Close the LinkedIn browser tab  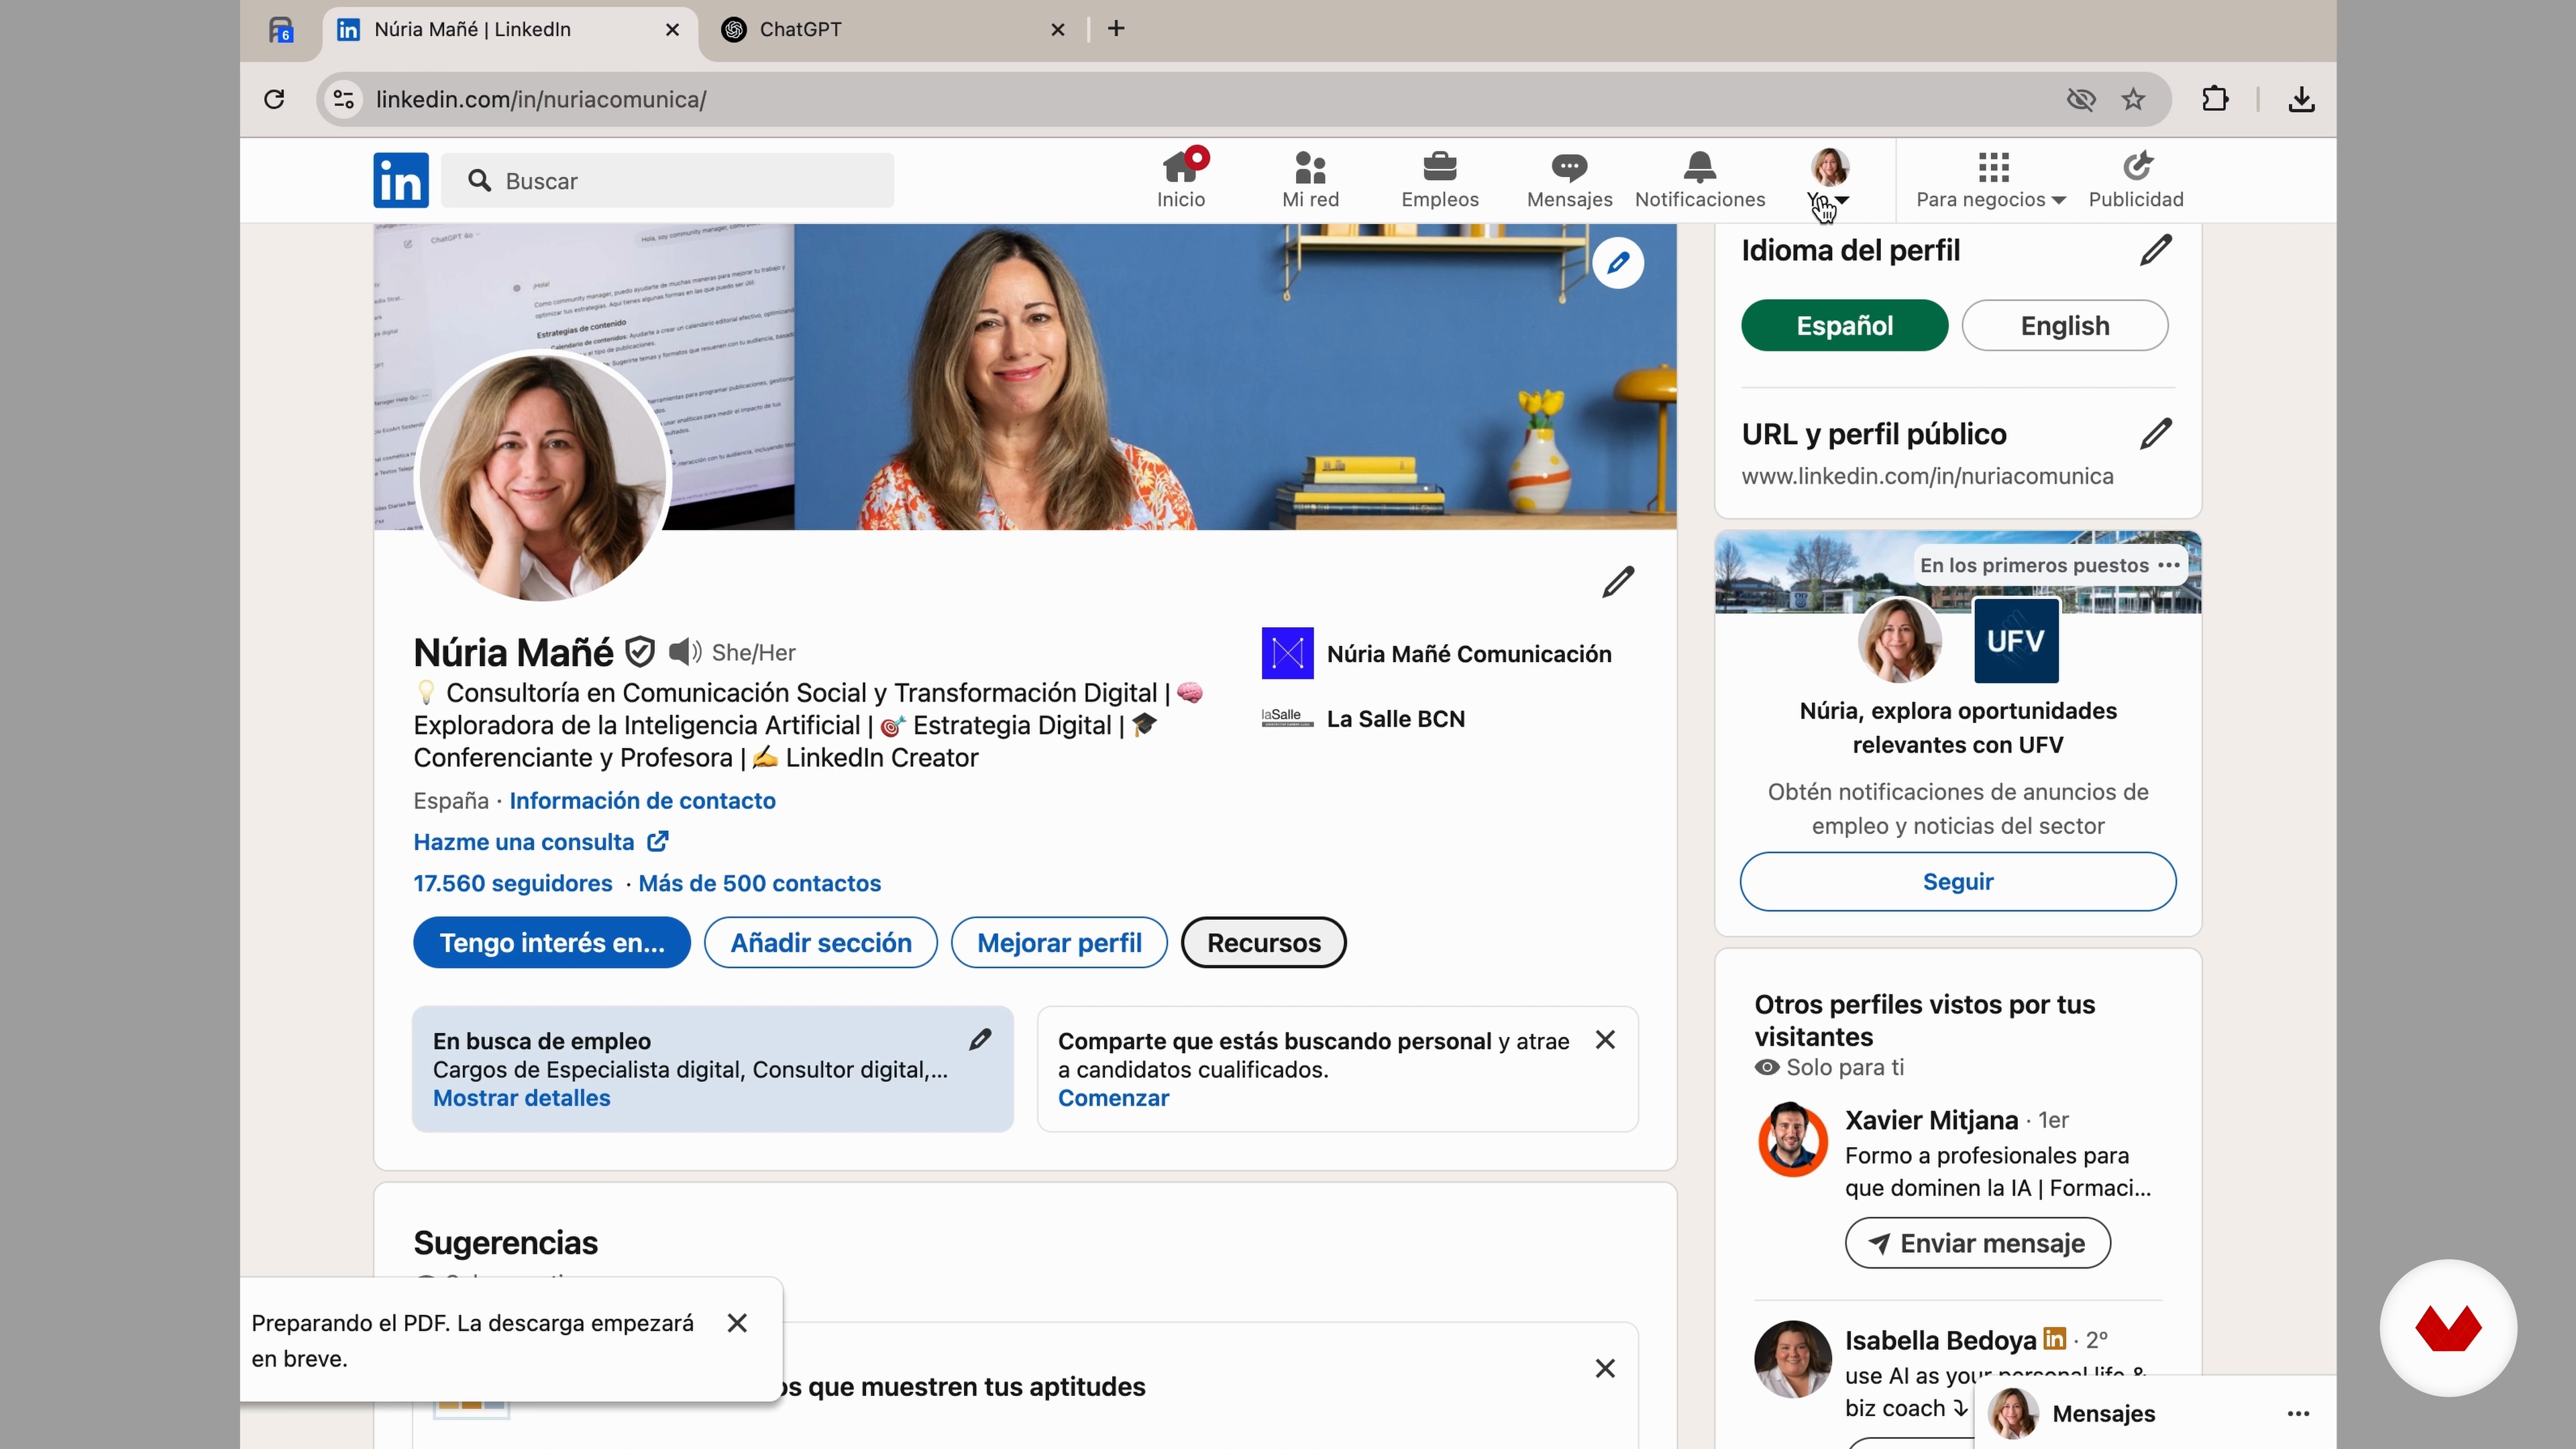[x=673, y=30]
